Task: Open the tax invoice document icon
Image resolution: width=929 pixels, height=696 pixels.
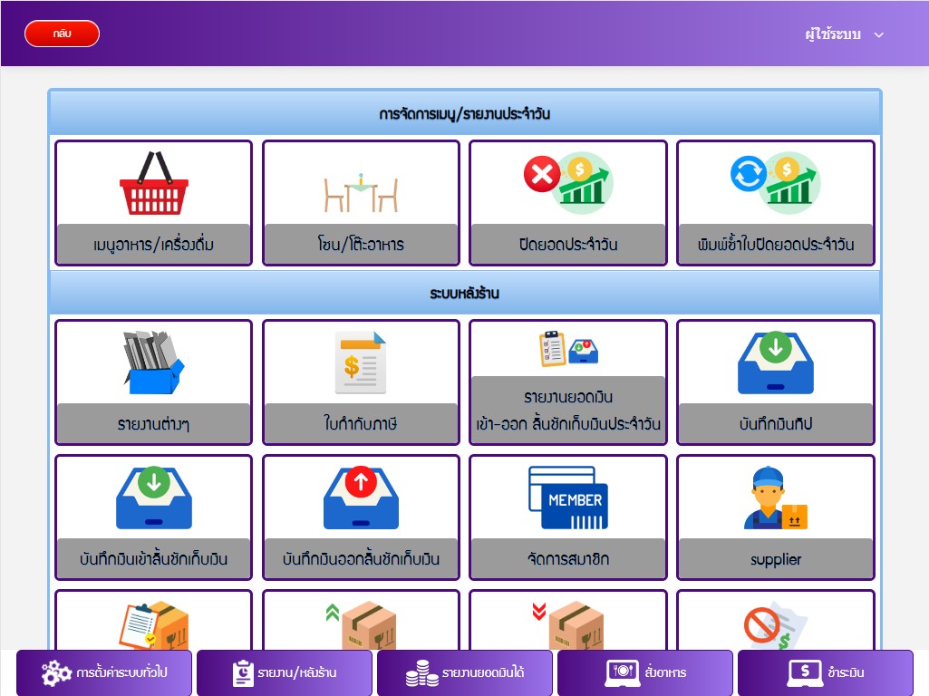Action: (x=361, y=362)
